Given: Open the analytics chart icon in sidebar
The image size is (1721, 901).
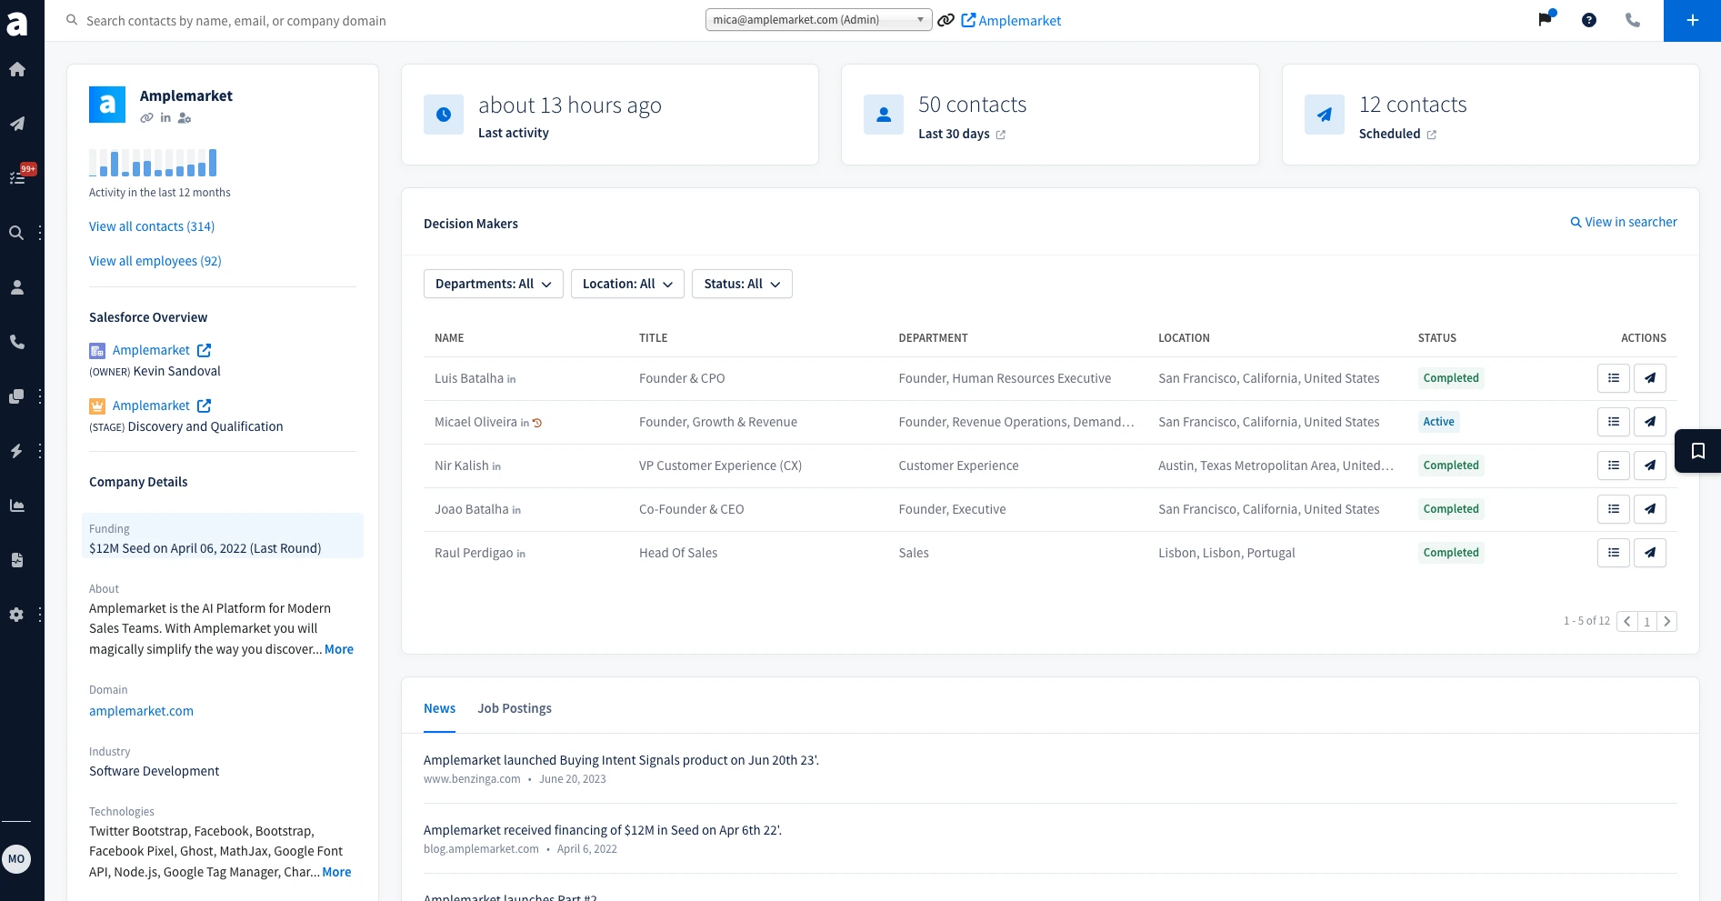Looking at the screenshot, I should click(x=17, y=506).
